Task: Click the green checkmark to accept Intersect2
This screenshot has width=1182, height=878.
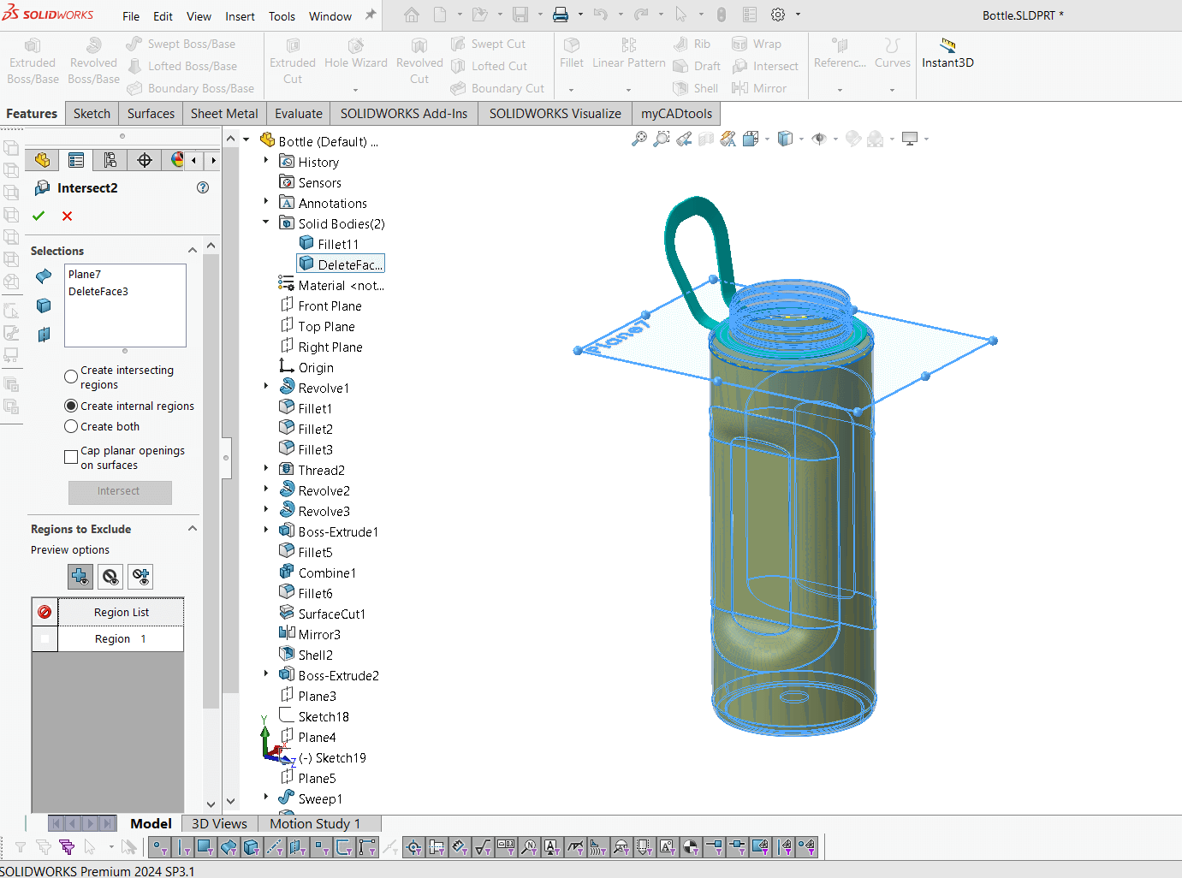Action: click(x=39, y=217)
